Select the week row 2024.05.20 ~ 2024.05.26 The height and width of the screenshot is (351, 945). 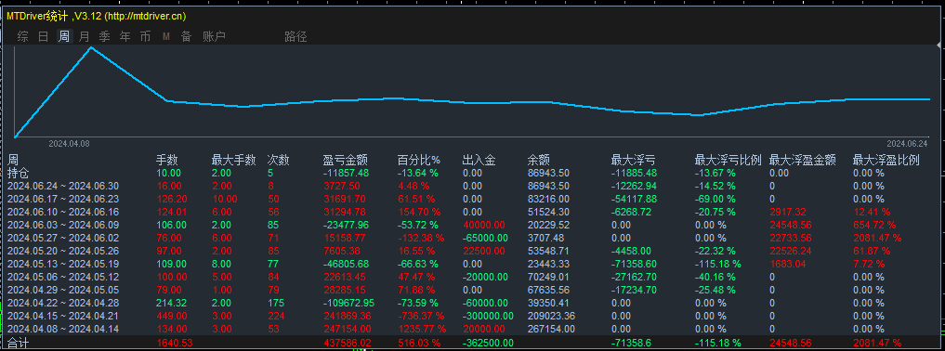coord(63,251)
